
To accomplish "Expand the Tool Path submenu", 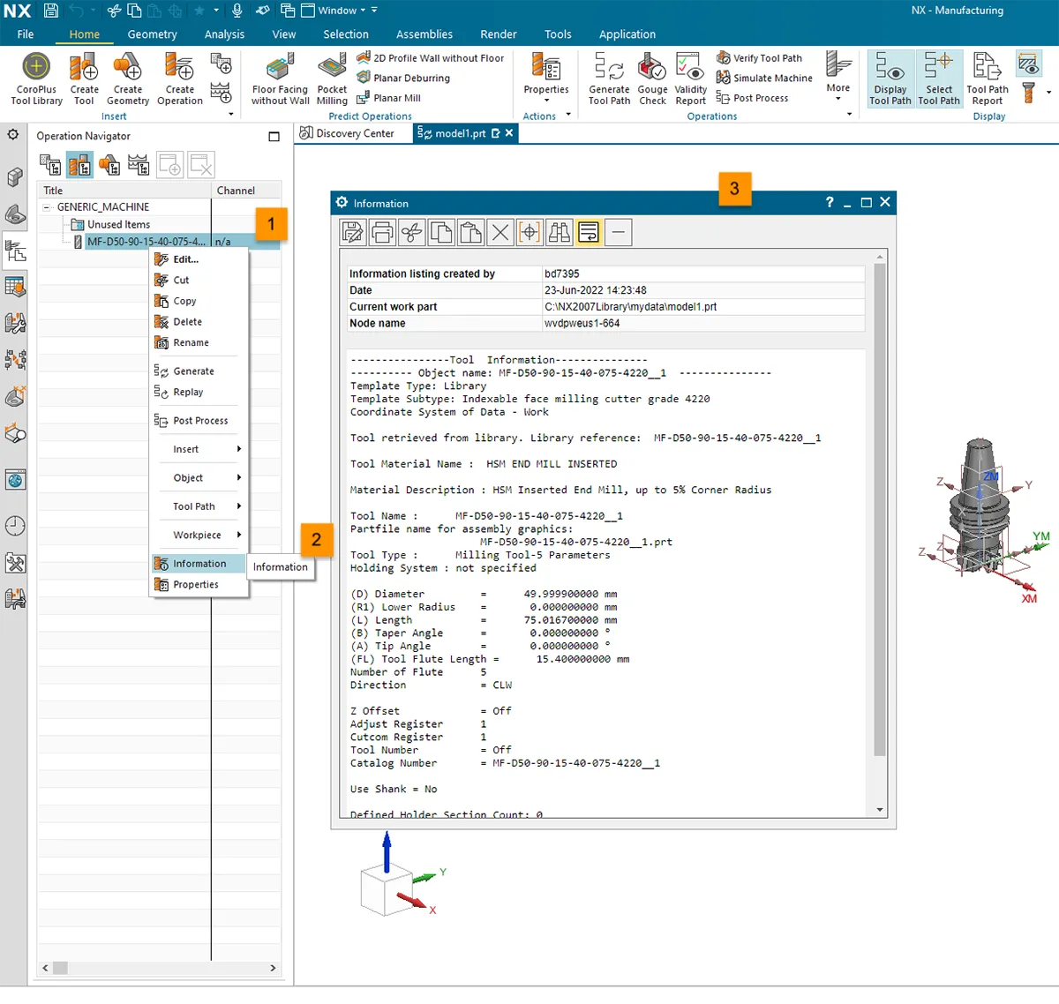I will 198,506.
